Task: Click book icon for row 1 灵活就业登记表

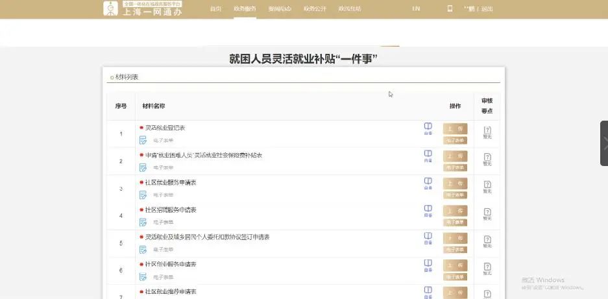Action: (428, 126)
